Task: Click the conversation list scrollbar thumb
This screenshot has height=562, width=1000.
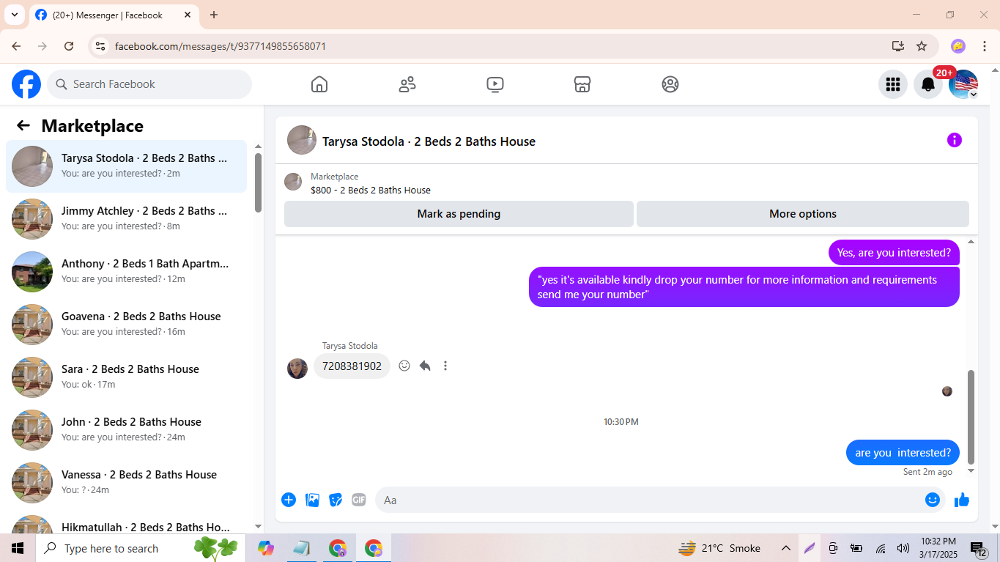Action: click(258, 182)
